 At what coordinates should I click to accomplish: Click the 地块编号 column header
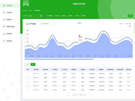[x=36, y=69]
